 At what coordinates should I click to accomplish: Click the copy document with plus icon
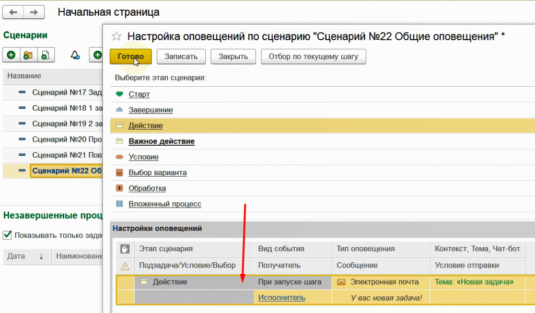[45, 55]
